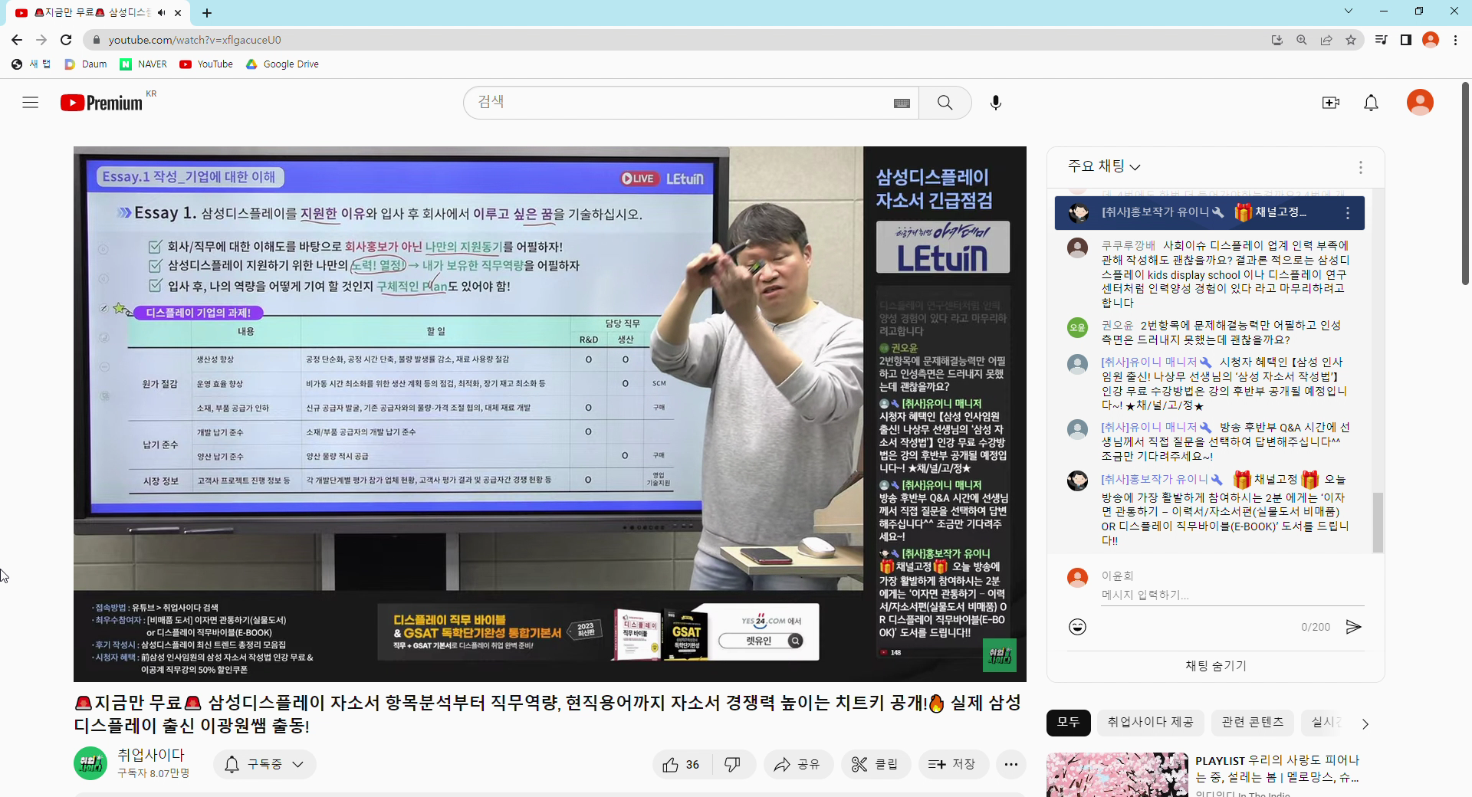Click the 클립 clip button

(876, 764)
